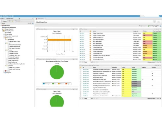Close the Requirements Missing Test Cases table widget

(160, 65)
